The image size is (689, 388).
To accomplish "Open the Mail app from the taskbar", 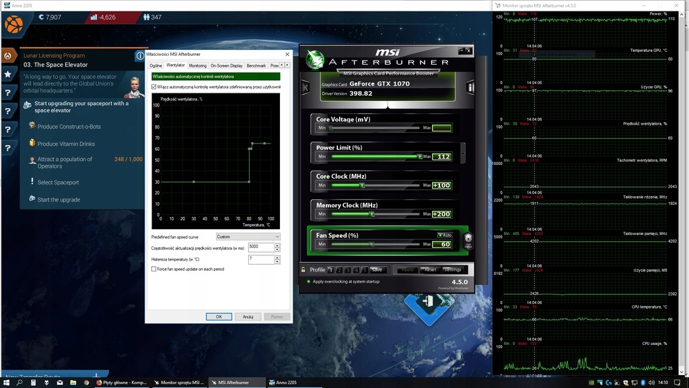I will tap(60, 383).
